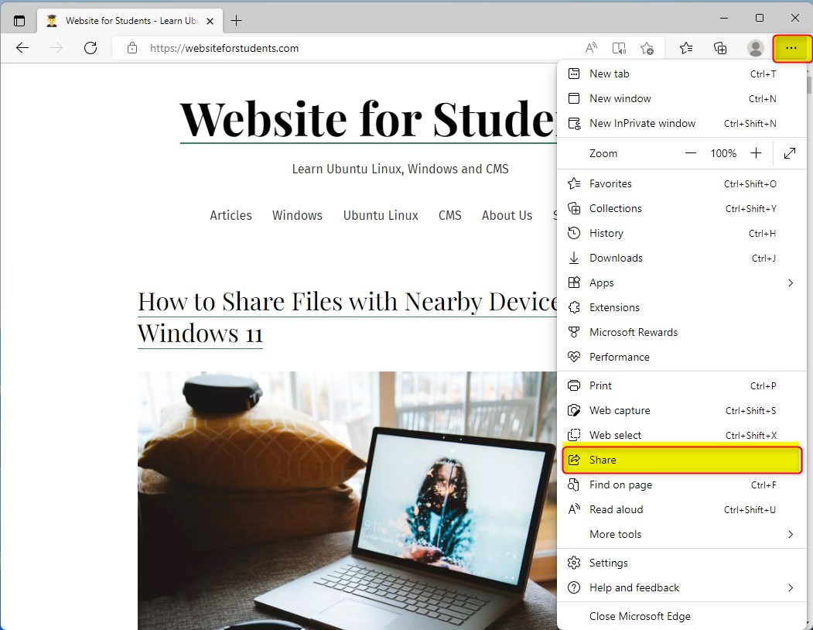Image resolution: width=813 pixels, height=630 pixels.
Task: Open Collections from the toolbar
Action: 720,47
